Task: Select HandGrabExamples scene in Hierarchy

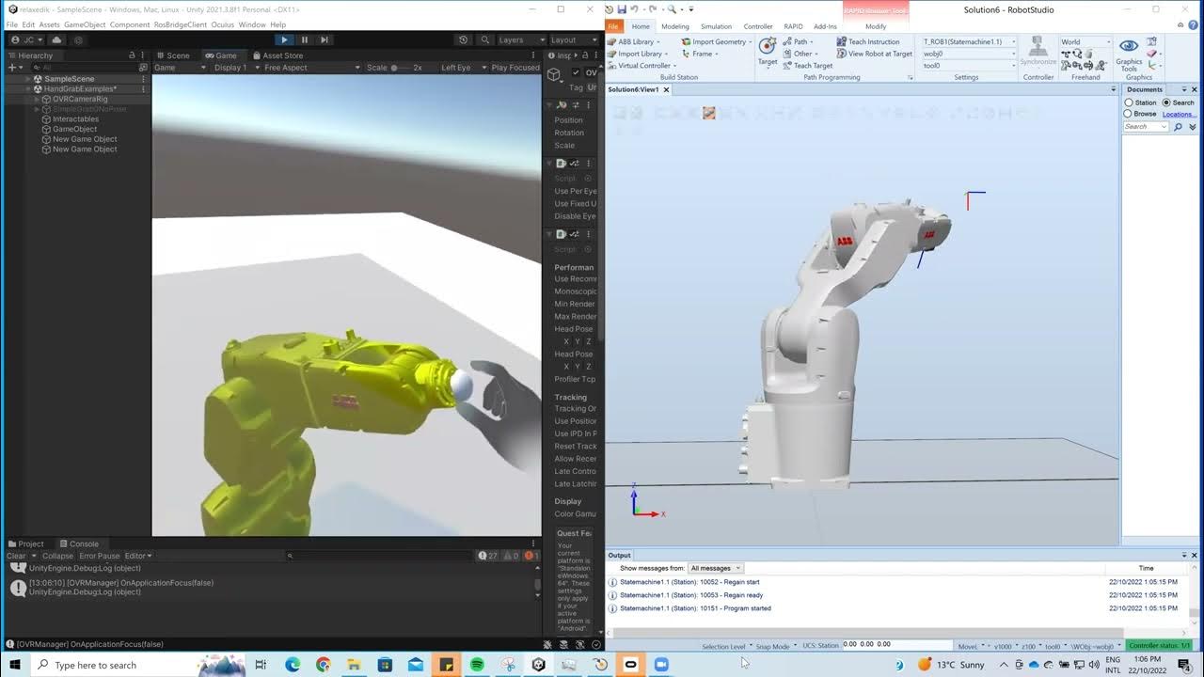Action: [x=80, y=88]
